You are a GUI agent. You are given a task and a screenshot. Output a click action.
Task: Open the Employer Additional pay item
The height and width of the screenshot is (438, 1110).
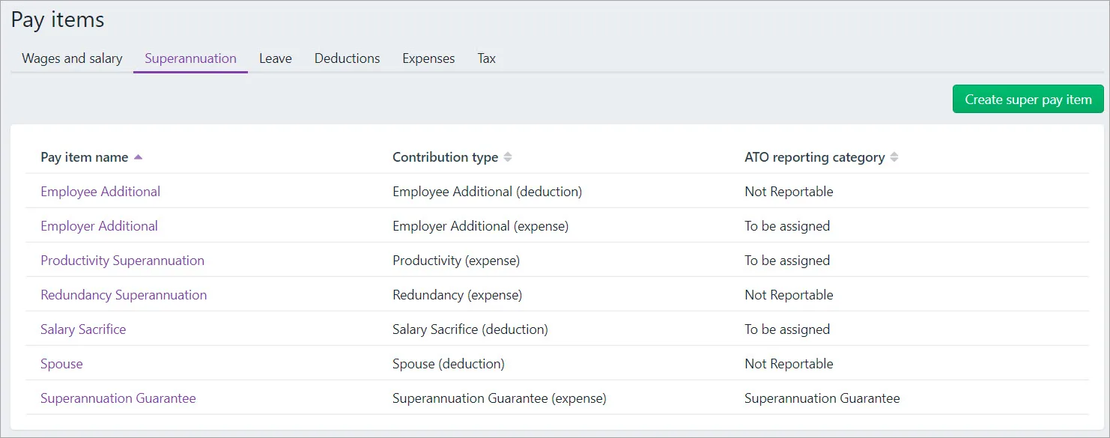[99, 226]
